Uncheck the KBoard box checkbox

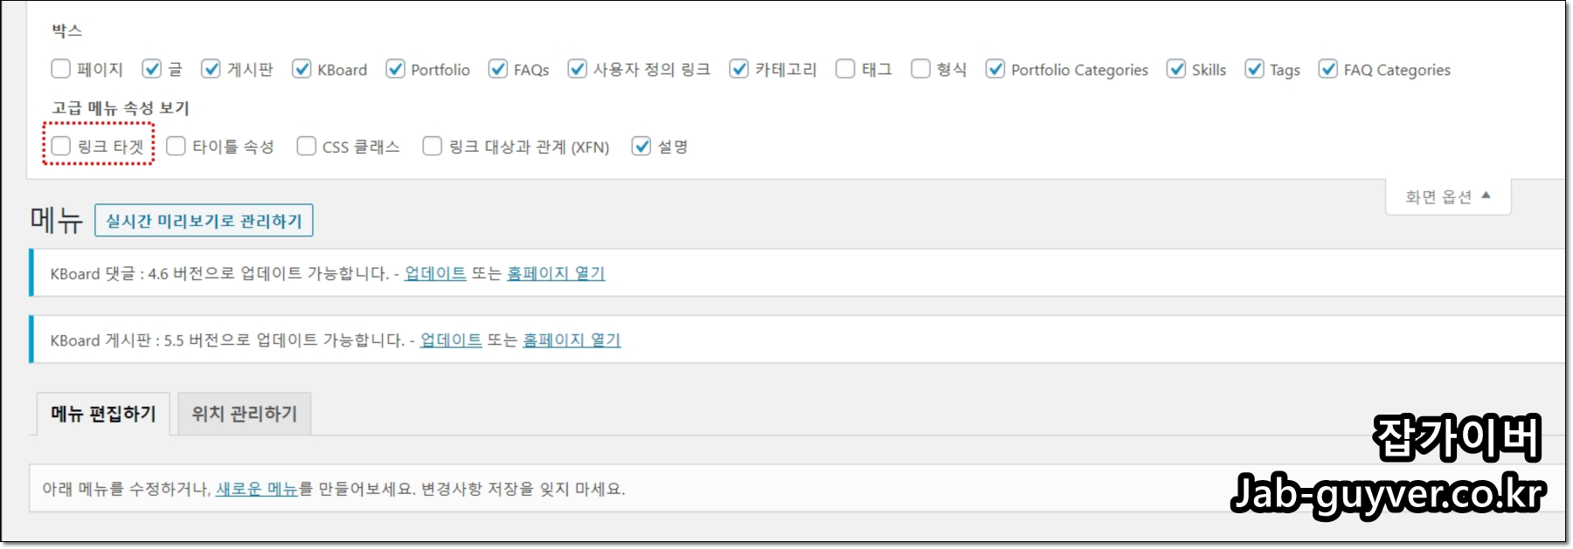click(301, 68)
